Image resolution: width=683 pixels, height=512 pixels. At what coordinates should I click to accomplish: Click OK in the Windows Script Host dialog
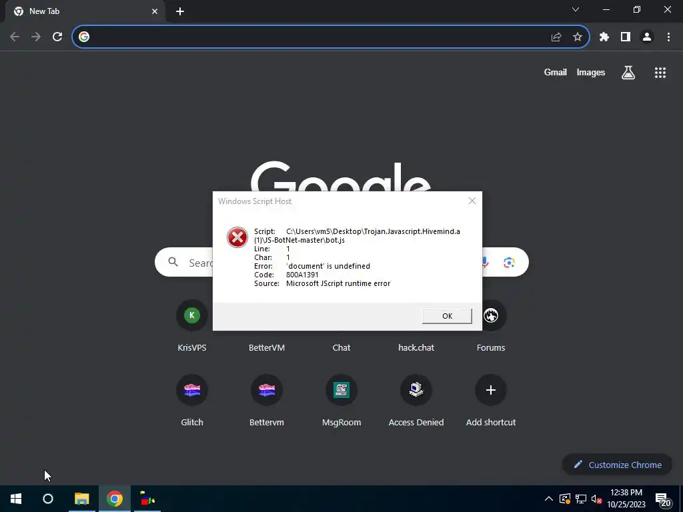[447, 316]
